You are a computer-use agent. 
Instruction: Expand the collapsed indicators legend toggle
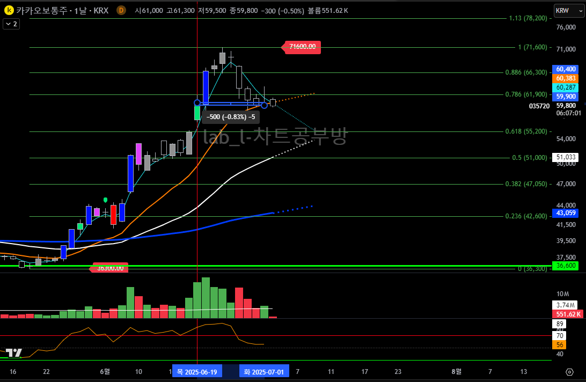pos(11,24)
